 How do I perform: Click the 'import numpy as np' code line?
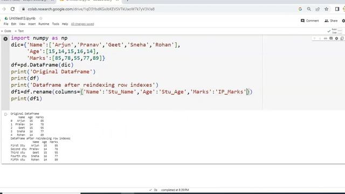[x=39, y=38]
